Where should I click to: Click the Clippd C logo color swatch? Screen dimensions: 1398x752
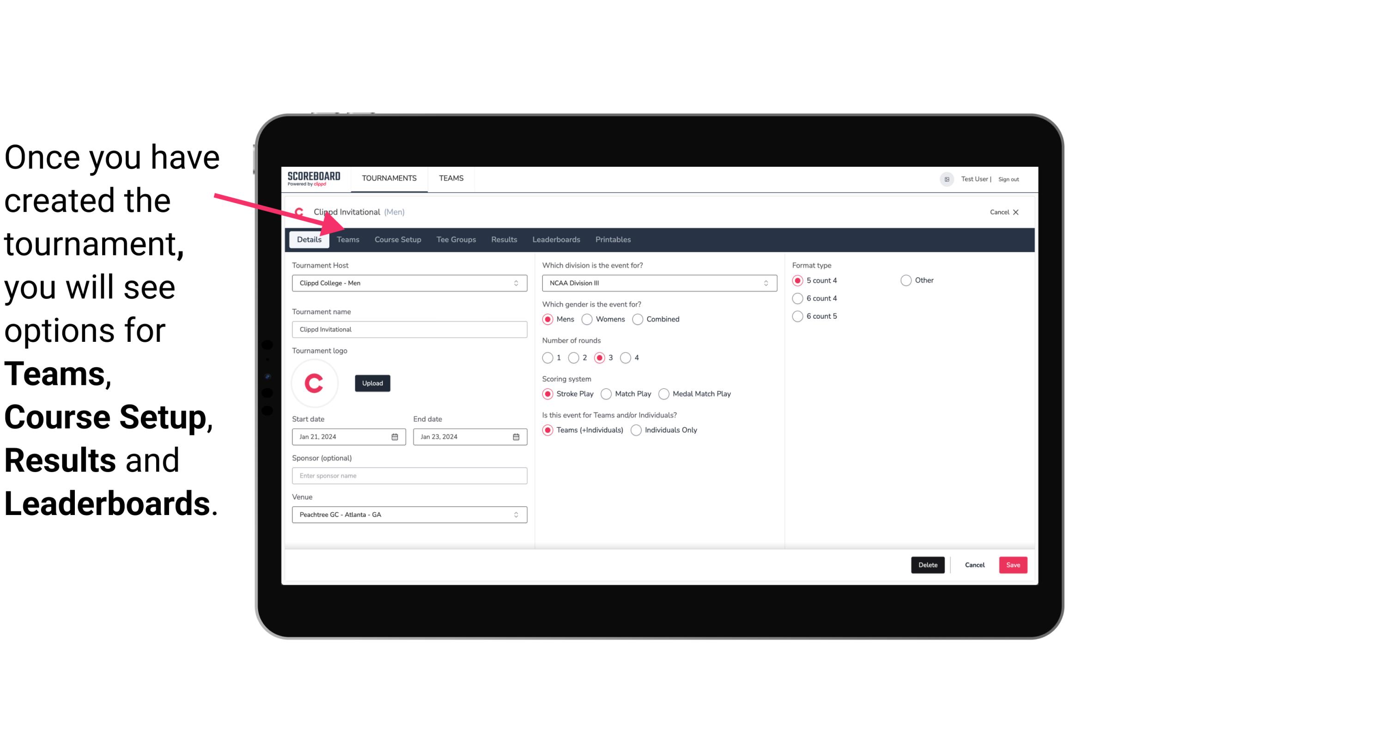[316, 382]
